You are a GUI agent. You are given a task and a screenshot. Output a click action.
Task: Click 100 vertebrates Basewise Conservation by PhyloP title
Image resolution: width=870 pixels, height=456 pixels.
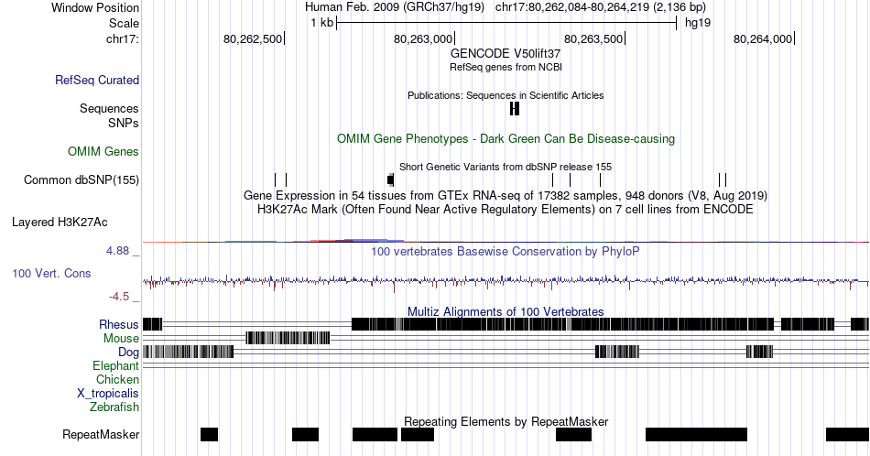pyautogui.click(x=506, y=251)
